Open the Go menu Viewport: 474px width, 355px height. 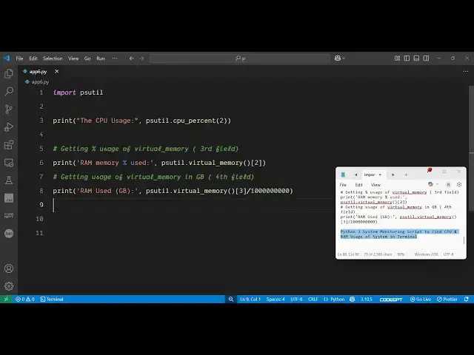click(x=87, y=58)
